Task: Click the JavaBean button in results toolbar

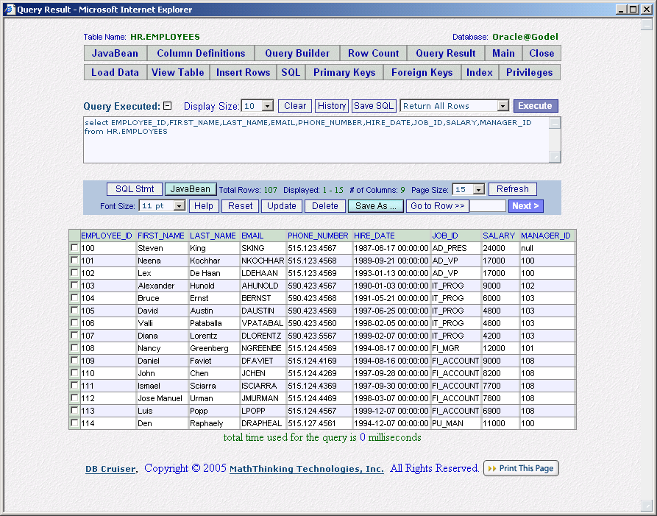Action: 191,189
